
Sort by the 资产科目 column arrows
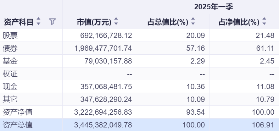[x=38, y=21]
